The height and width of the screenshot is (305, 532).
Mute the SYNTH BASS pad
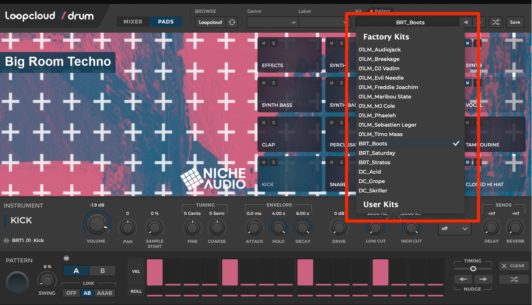264,83
